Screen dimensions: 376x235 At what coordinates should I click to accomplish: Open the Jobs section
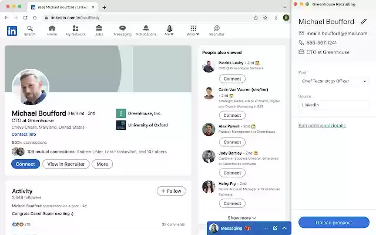(99, 31)
